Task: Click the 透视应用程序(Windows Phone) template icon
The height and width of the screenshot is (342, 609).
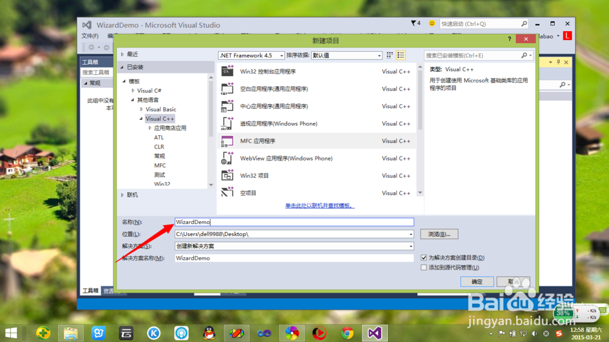Action: [x=227, y=124]
